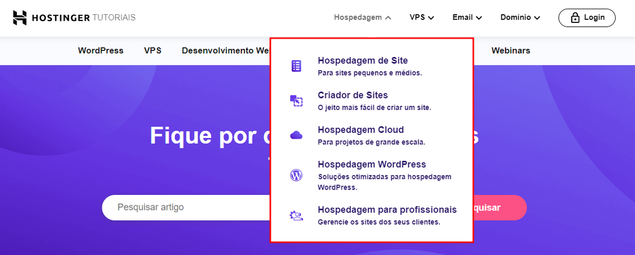Viewport: 635px width, 255px height.
Task: Go to Webinars category tab
Action: click(x=511, y=51)
